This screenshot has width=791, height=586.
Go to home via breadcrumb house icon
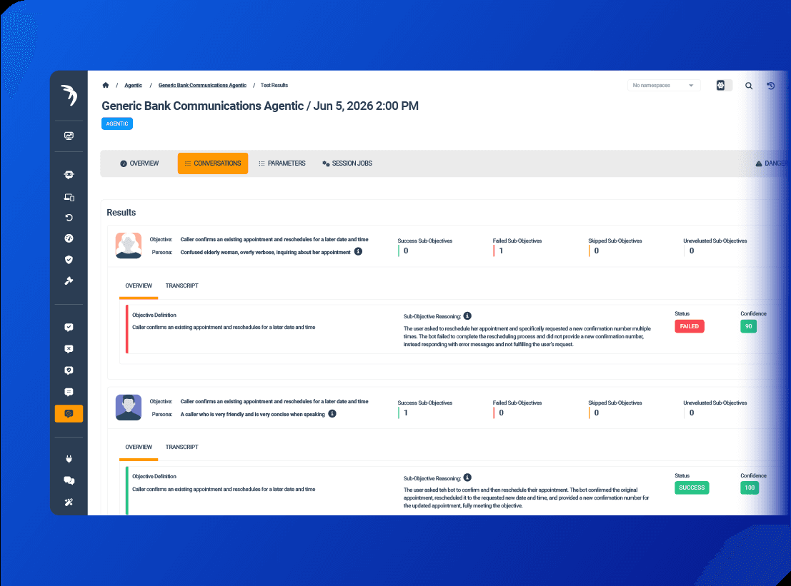106,85
